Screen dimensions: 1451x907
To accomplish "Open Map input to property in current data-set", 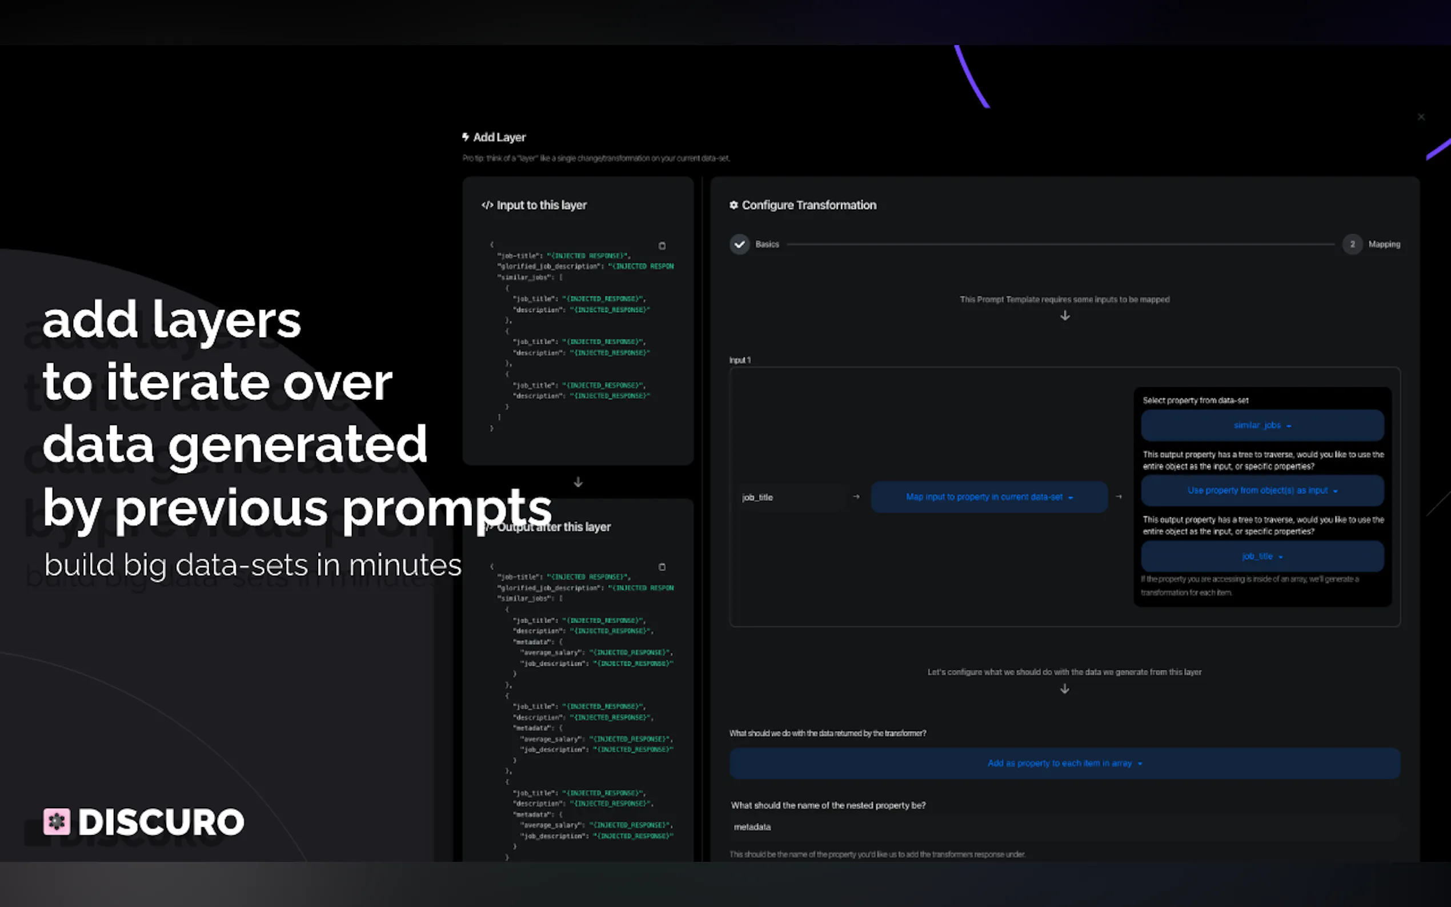I will pyautogui.click(x=988, y=497).
